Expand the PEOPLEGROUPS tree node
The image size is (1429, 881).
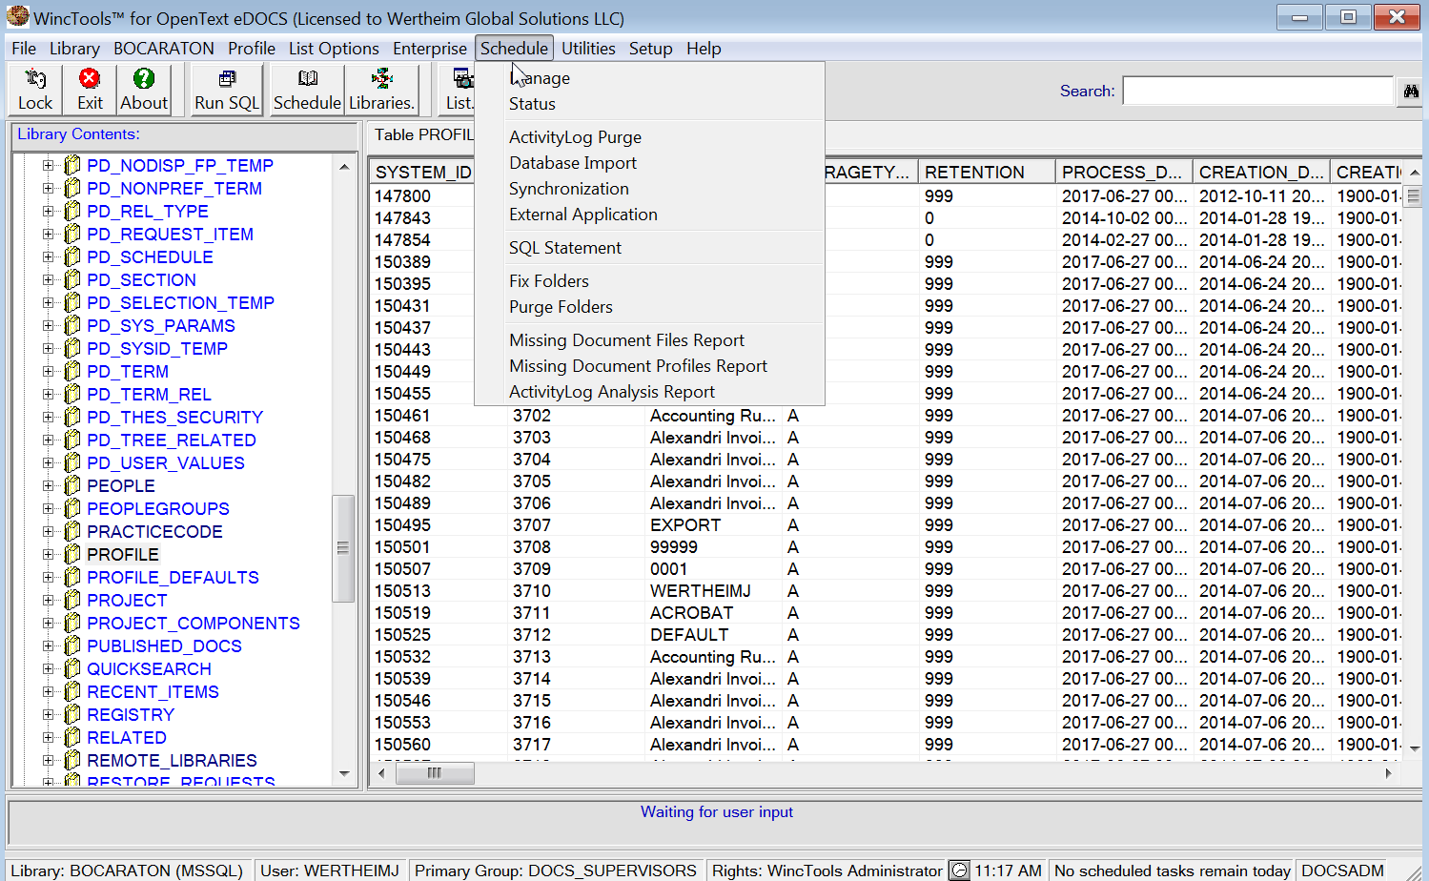point(49,509)
